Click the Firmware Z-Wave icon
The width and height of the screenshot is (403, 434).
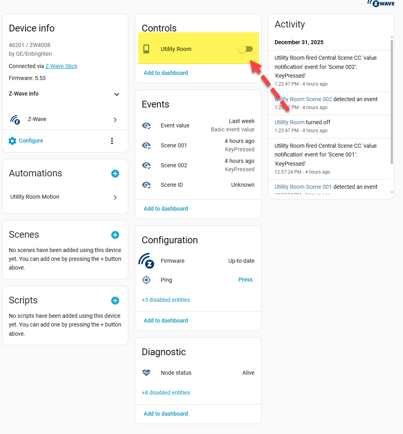(x=146, y=261)
